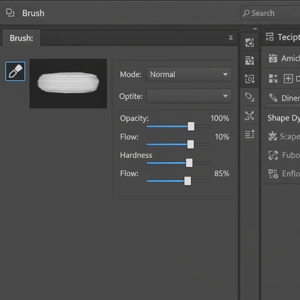The image size is (300, 300).
Task: Click the icon beside the Tecipt header
Action: point(269,37)
